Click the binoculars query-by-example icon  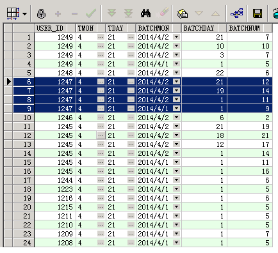tap(145, 13)
